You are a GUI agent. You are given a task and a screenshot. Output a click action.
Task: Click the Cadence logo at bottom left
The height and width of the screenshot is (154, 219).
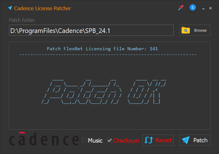[x=44, y=139]
